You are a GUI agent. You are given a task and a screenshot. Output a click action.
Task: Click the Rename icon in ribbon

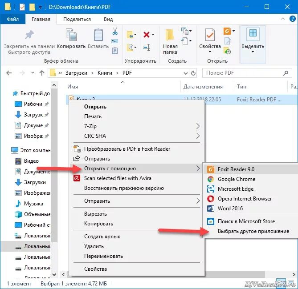147,47
